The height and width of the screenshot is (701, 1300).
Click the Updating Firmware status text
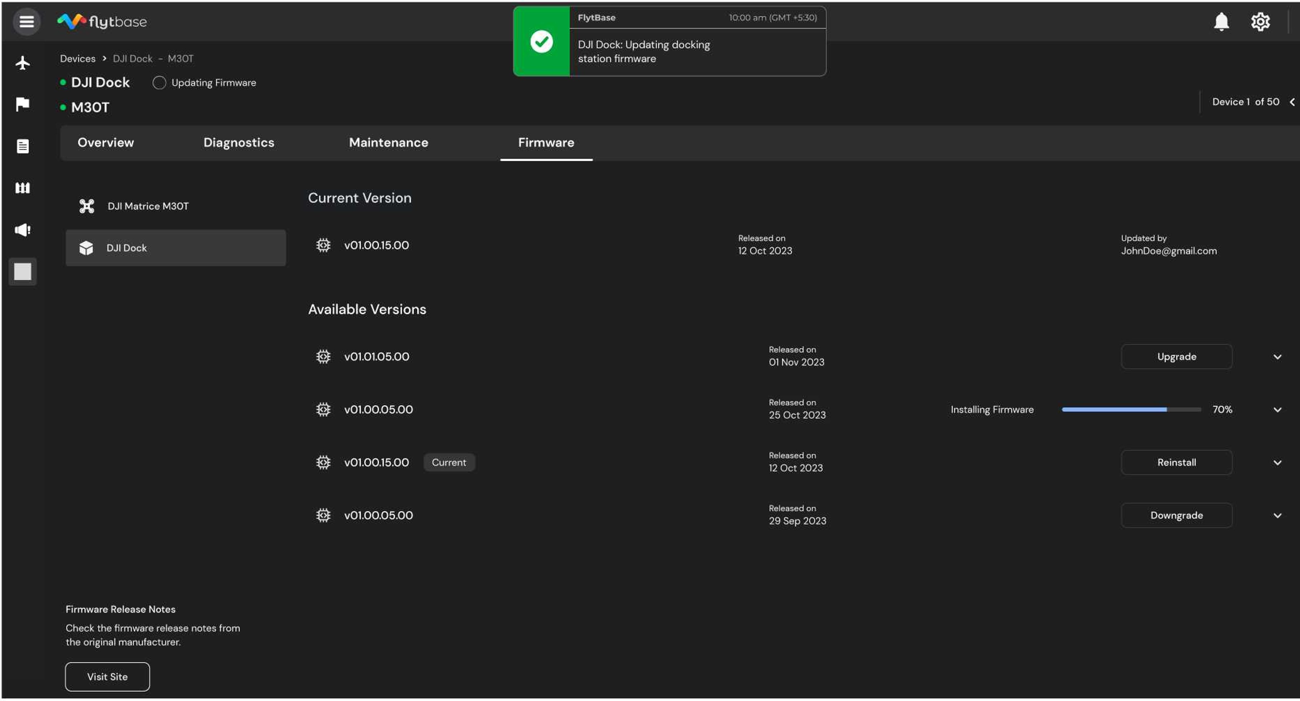[x=214, y=83]
